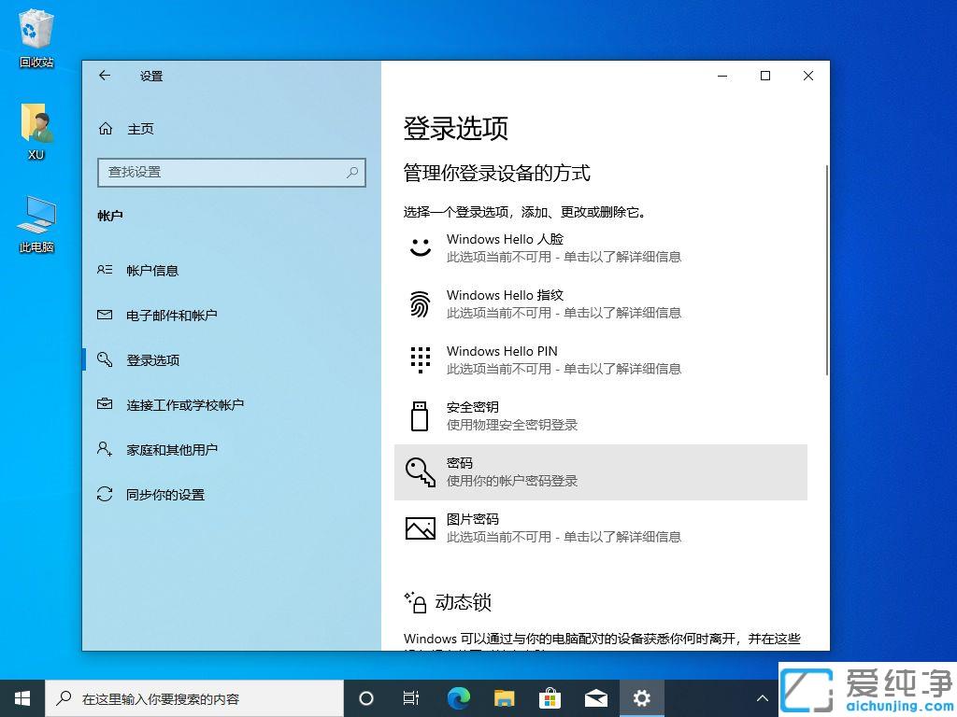The image size is (957, 717).
Task: Click the home icon next to 主页
Action: point(105,128)
